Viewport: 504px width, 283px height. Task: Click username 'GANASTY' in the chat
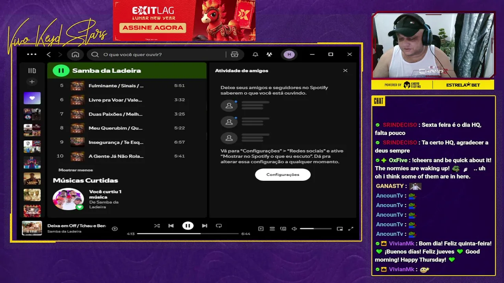tap(390, 186)
